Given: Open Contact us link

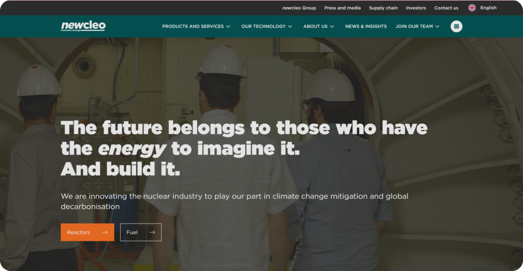Looking at the screenshot, I should point(446,8).
